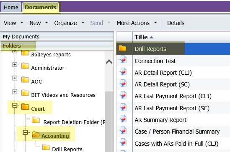Open the More Actions dropdown menu
The height and width of the screenshot is (152, 230).
tap(137, 23)
